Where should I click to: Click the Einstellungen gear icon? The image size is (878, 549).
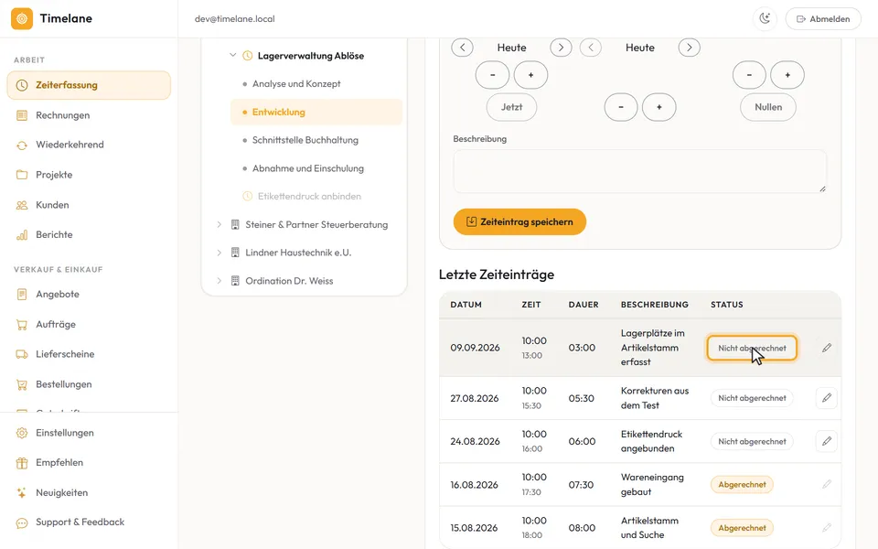(x=22, y=433)
